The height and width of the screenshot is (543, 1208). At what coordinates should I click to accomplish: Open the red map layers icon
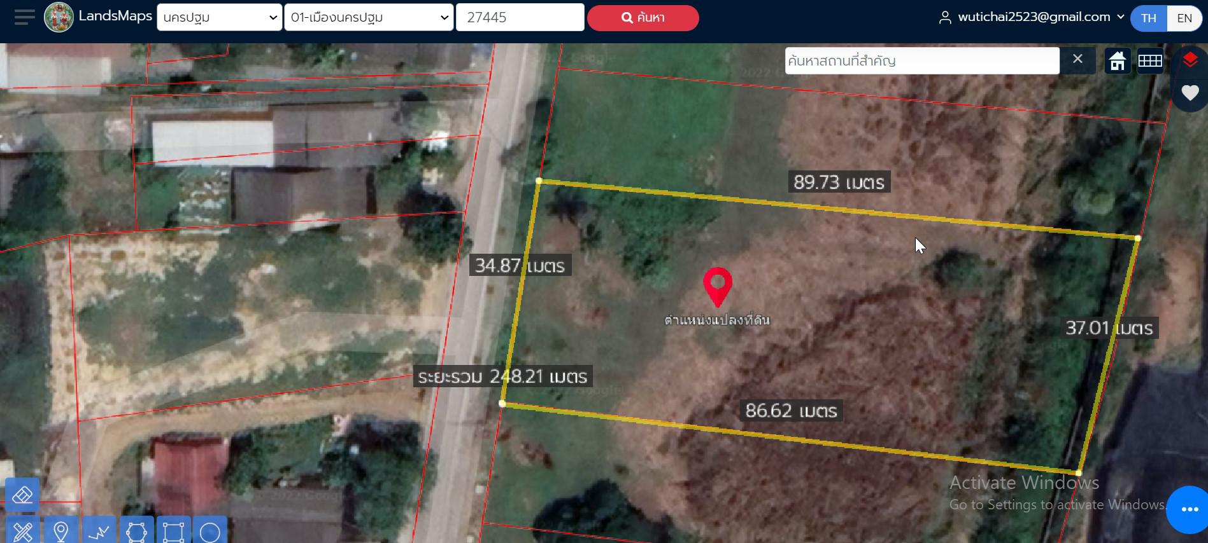[x=1190, y=60]
